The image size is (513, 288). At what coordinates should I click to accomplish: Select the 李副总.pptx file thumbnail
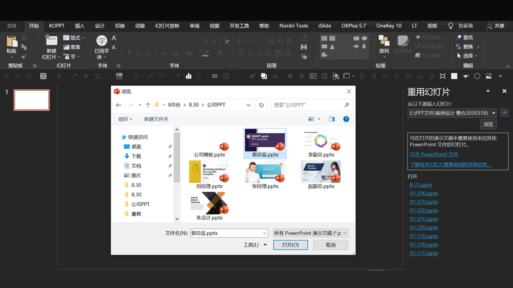coord(321,143)
